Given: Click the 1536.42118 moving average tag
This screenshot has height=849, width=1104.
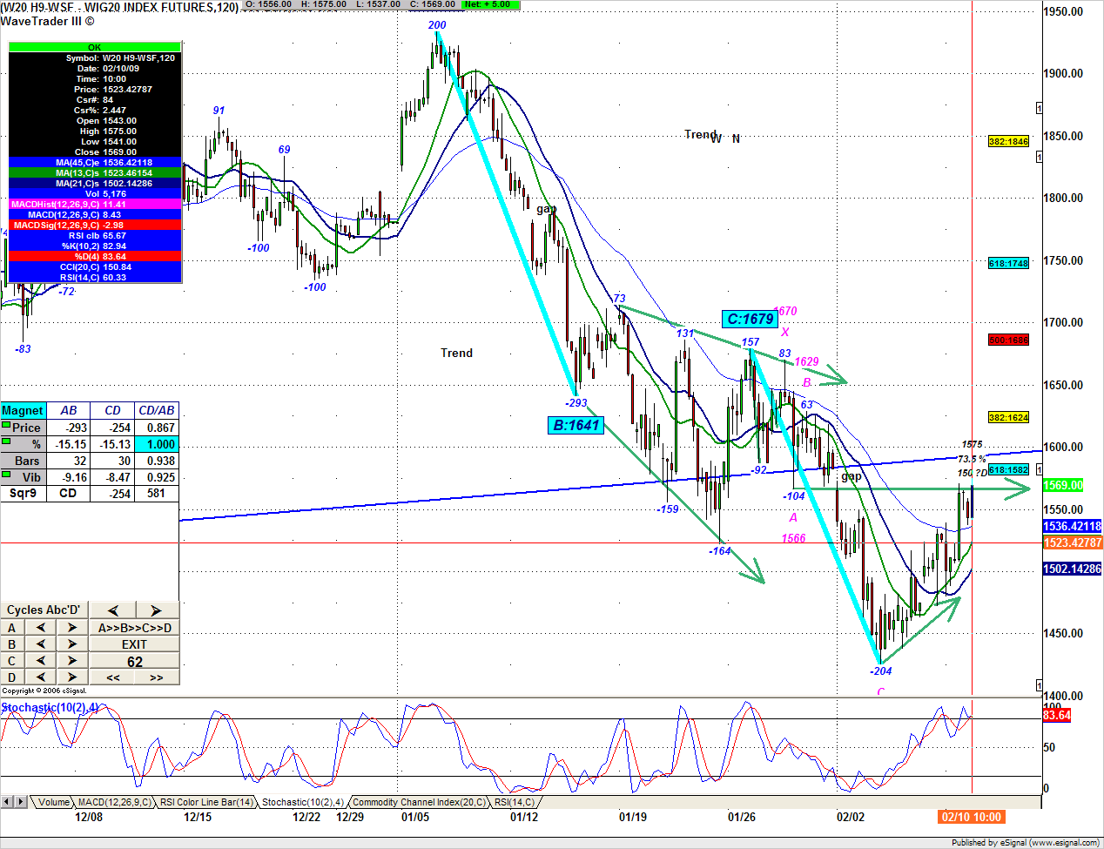Looking at the screenshot, I should 1073,526.
